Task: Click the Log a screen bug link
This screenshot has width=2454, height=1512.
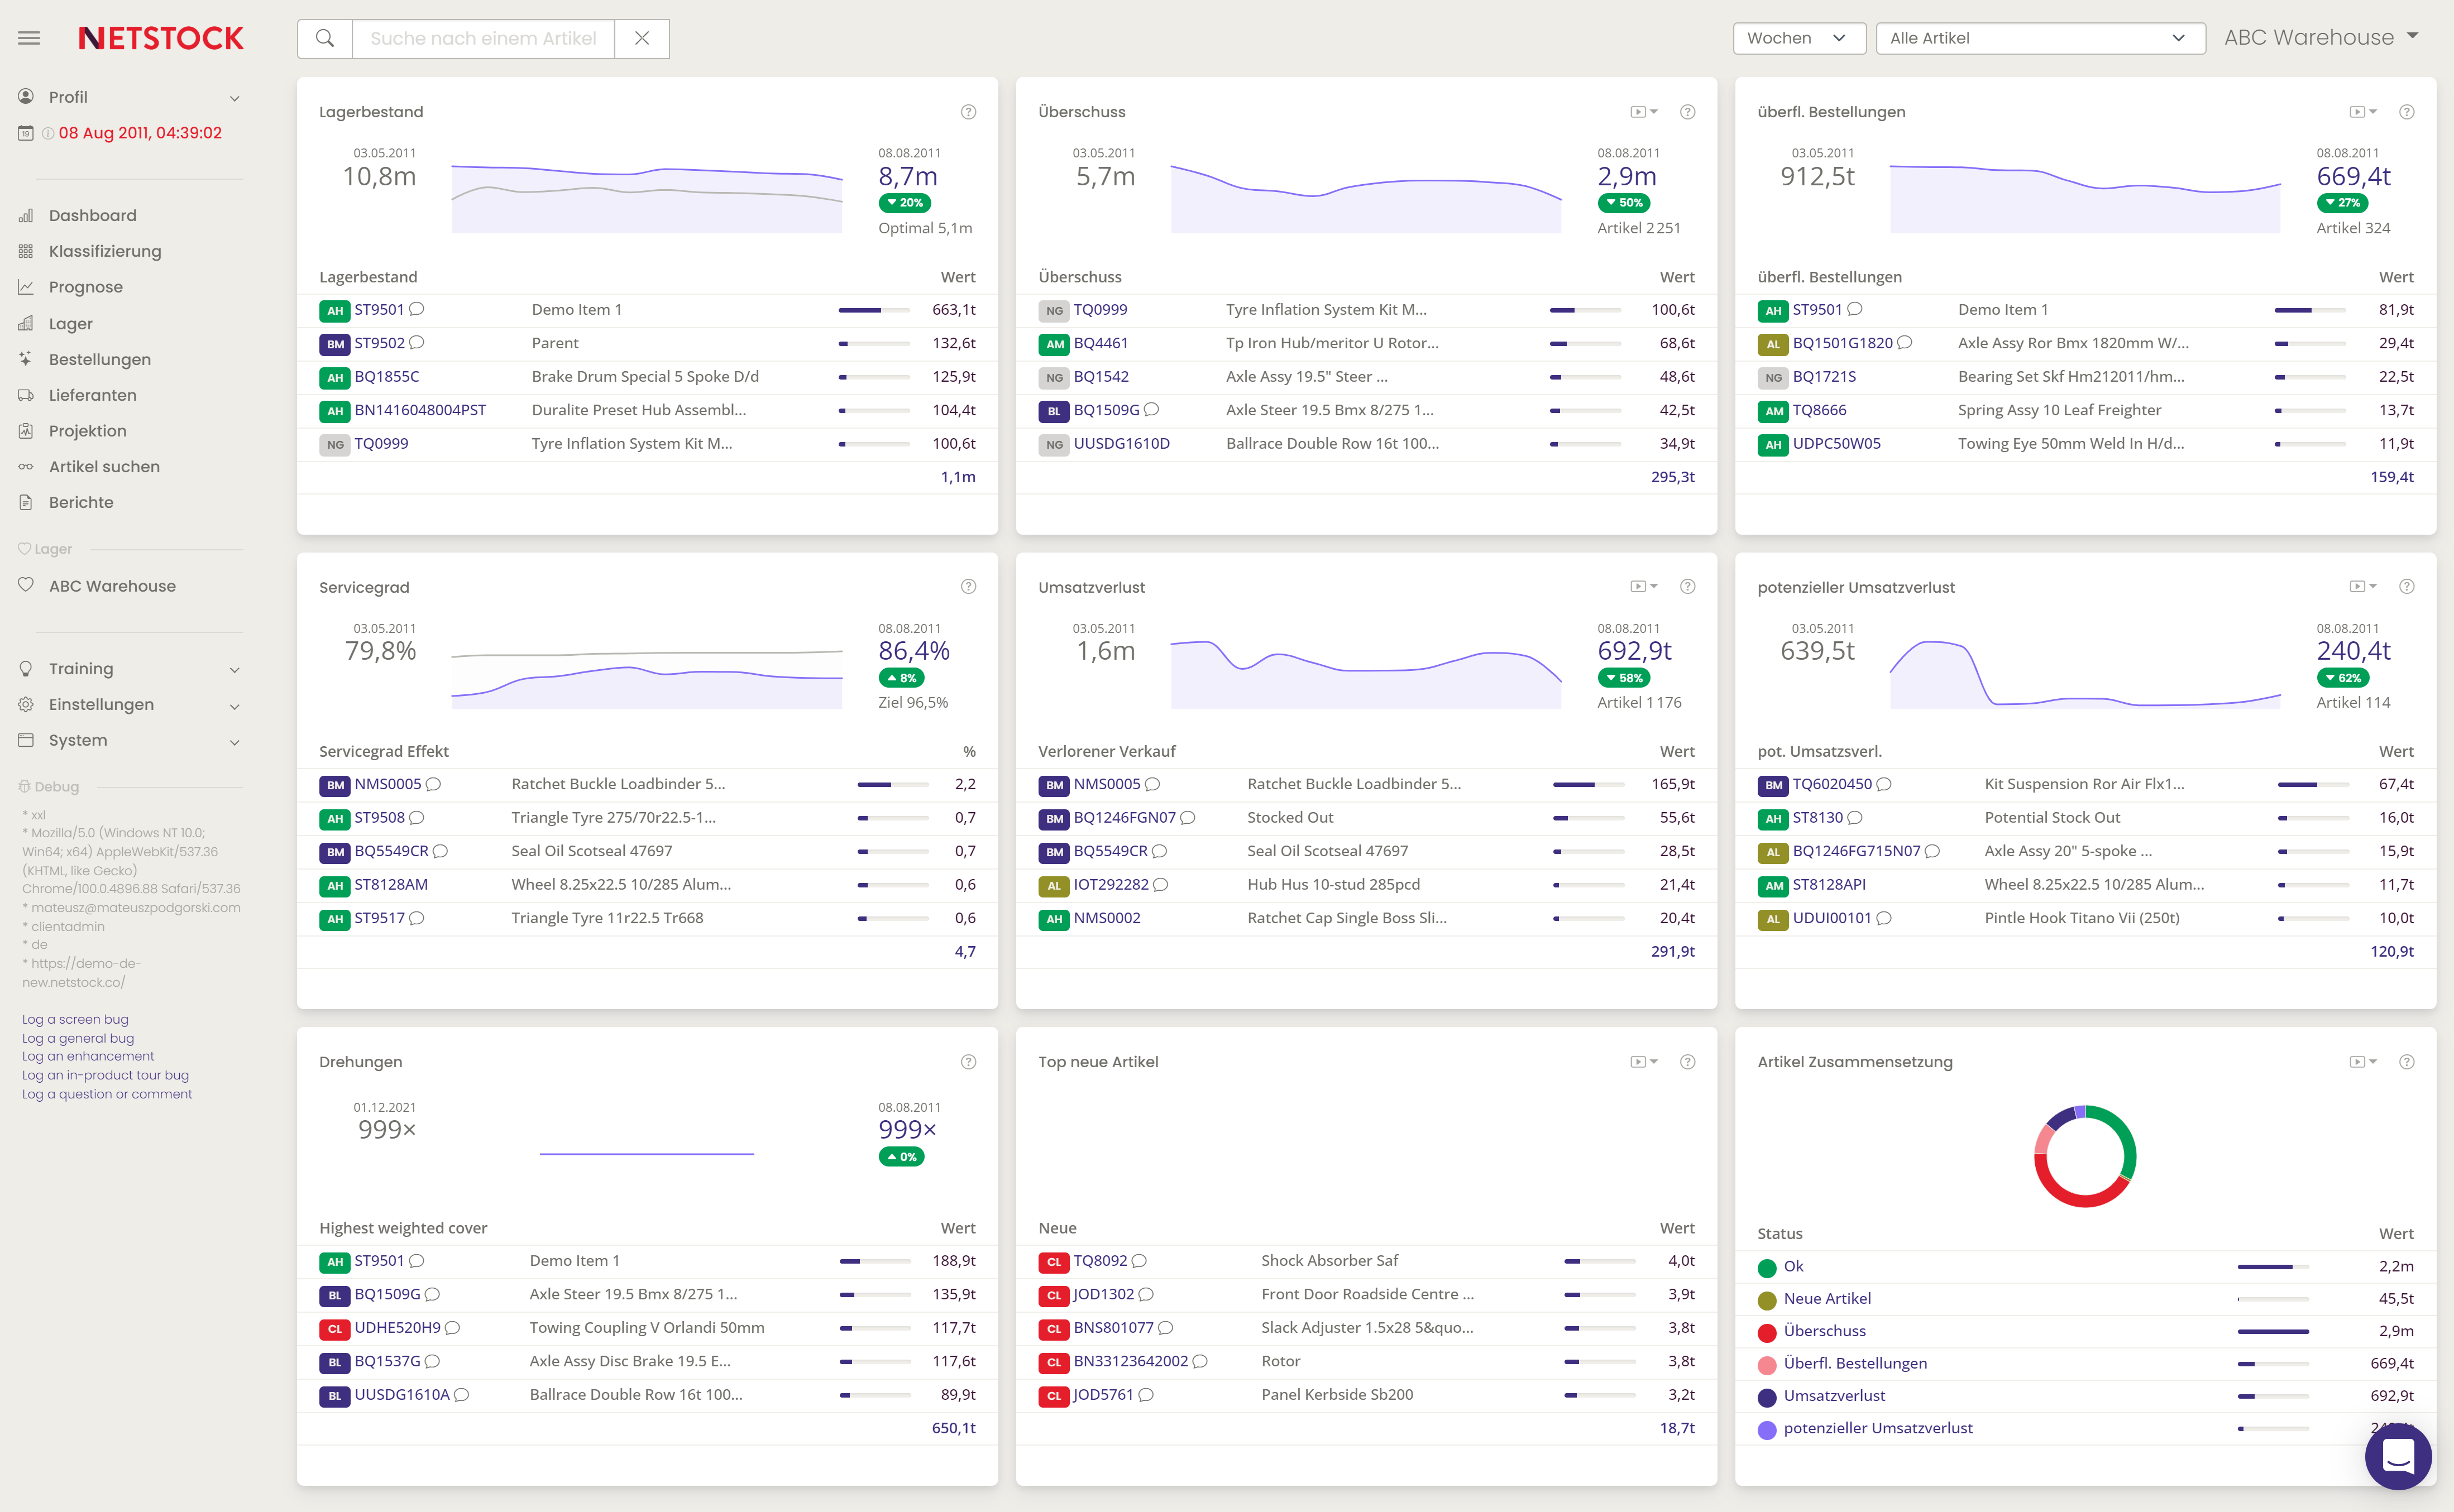Action: tap(75, 1019)
